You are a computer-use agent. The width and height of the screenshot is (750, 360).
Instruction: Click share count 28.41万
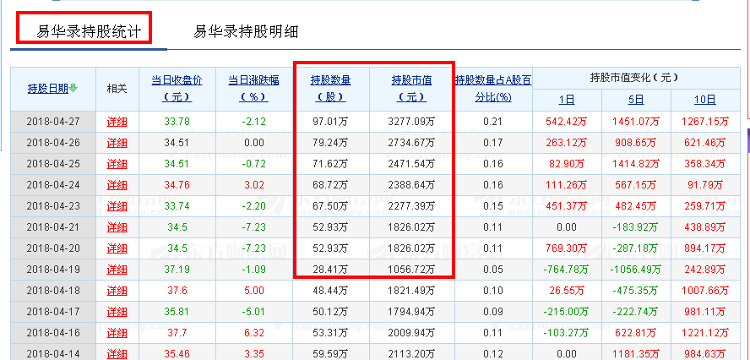330,270
